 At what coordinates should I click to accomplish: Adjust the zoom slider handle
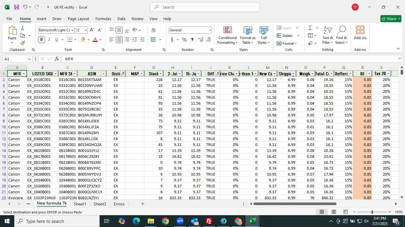tap(372, 212)
